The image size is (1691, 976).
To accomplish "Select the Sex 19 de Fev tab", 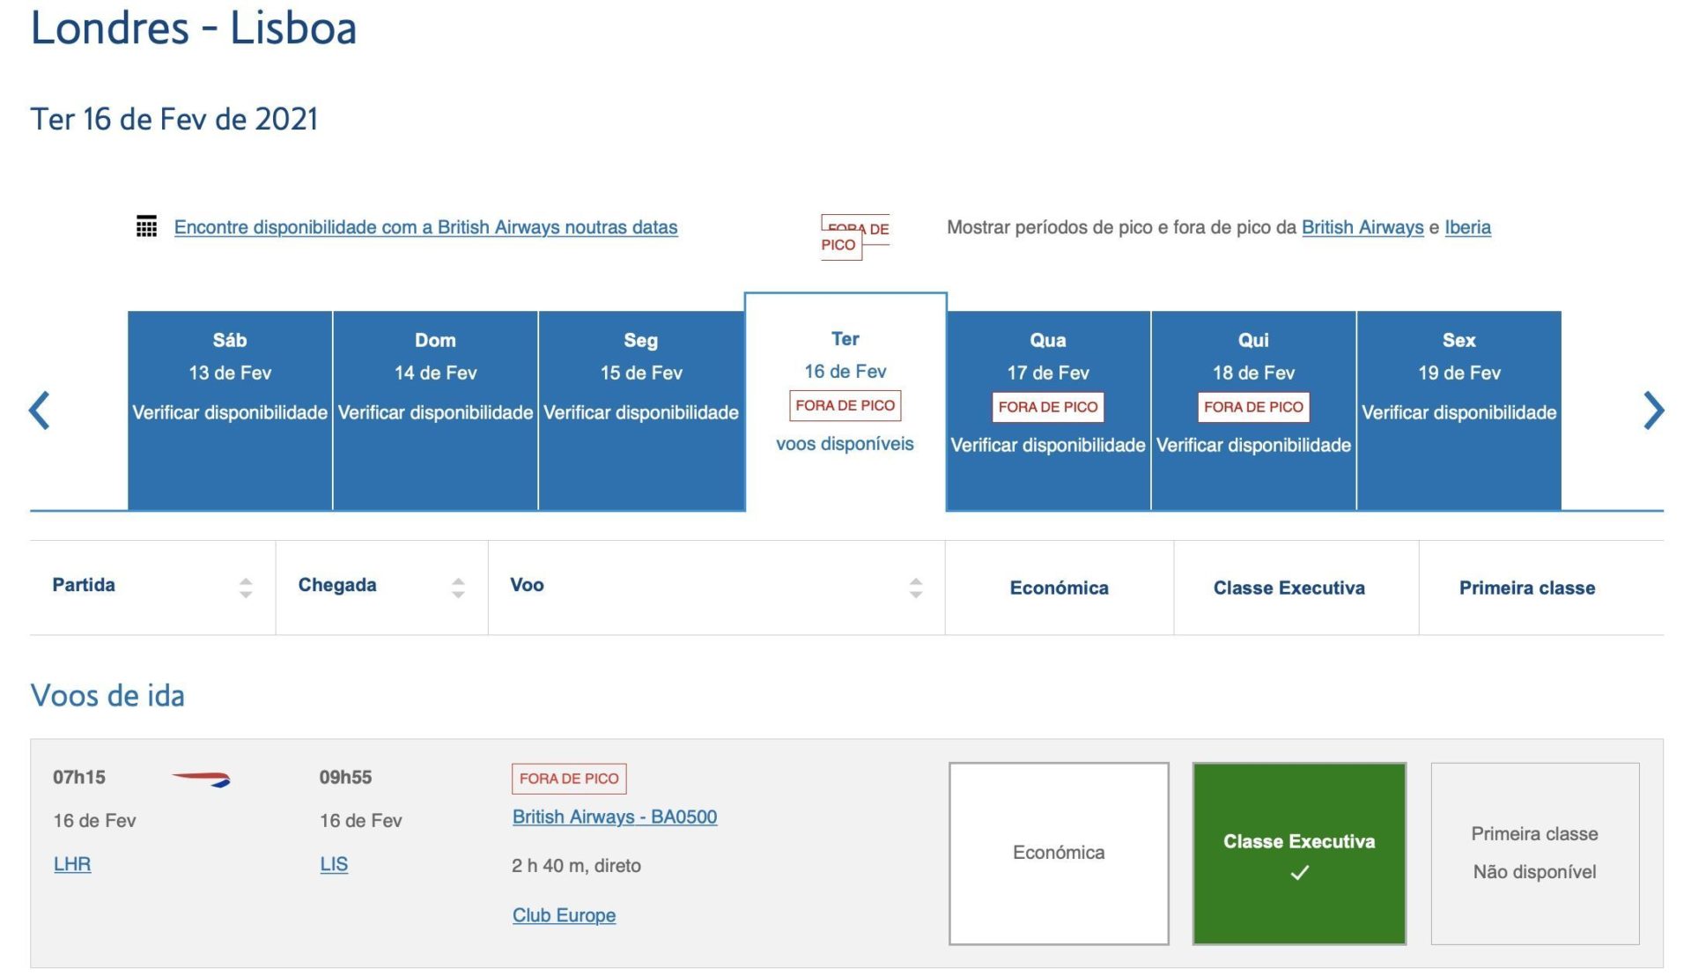I will (1458, 410).
